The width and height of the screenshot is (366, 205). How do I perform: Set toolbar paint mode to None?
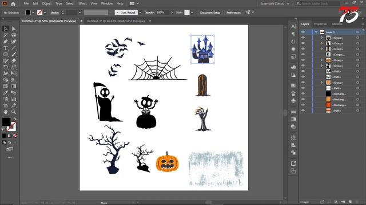(15, 136)
